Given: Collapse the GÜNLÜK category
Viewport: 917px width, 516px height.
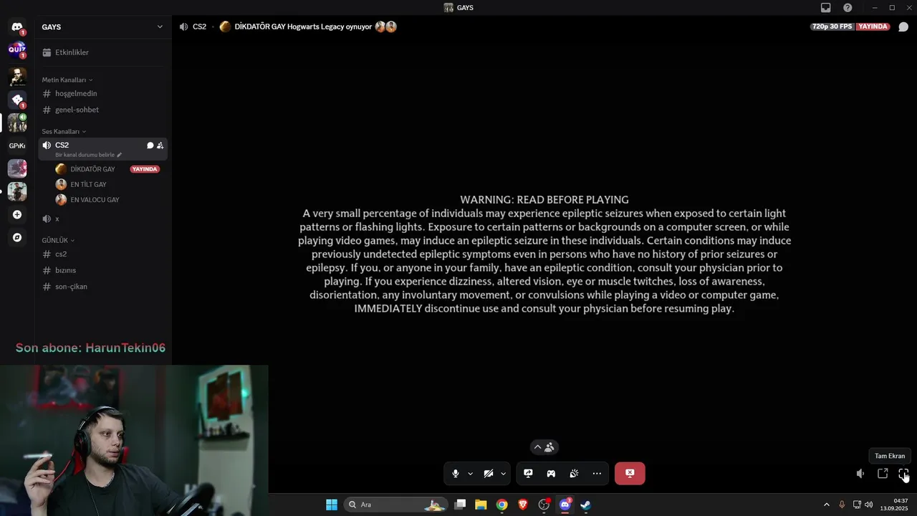Looking at the screenshot, I should 58,240.
